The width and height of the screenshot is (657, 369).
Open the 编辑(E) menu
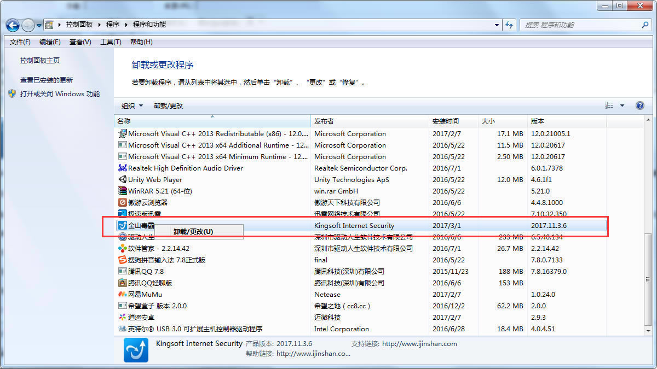coord(50,42)
